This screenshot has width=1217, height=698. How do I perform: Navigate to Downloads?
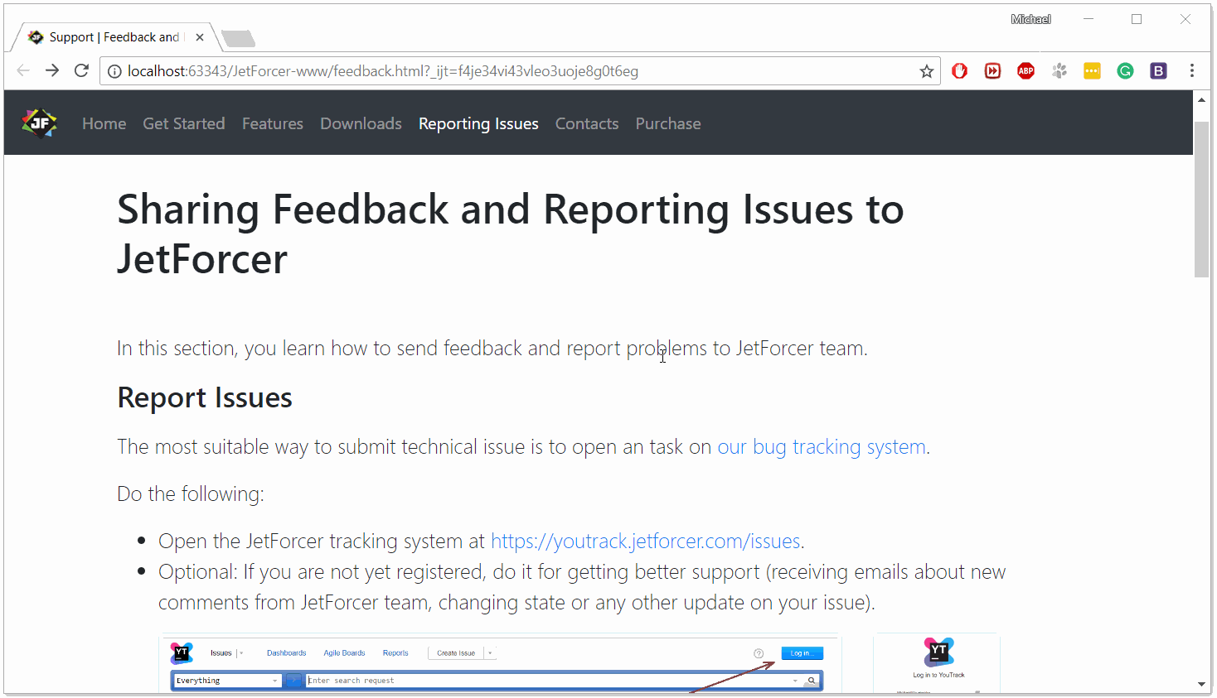click(x=361, y=123)
